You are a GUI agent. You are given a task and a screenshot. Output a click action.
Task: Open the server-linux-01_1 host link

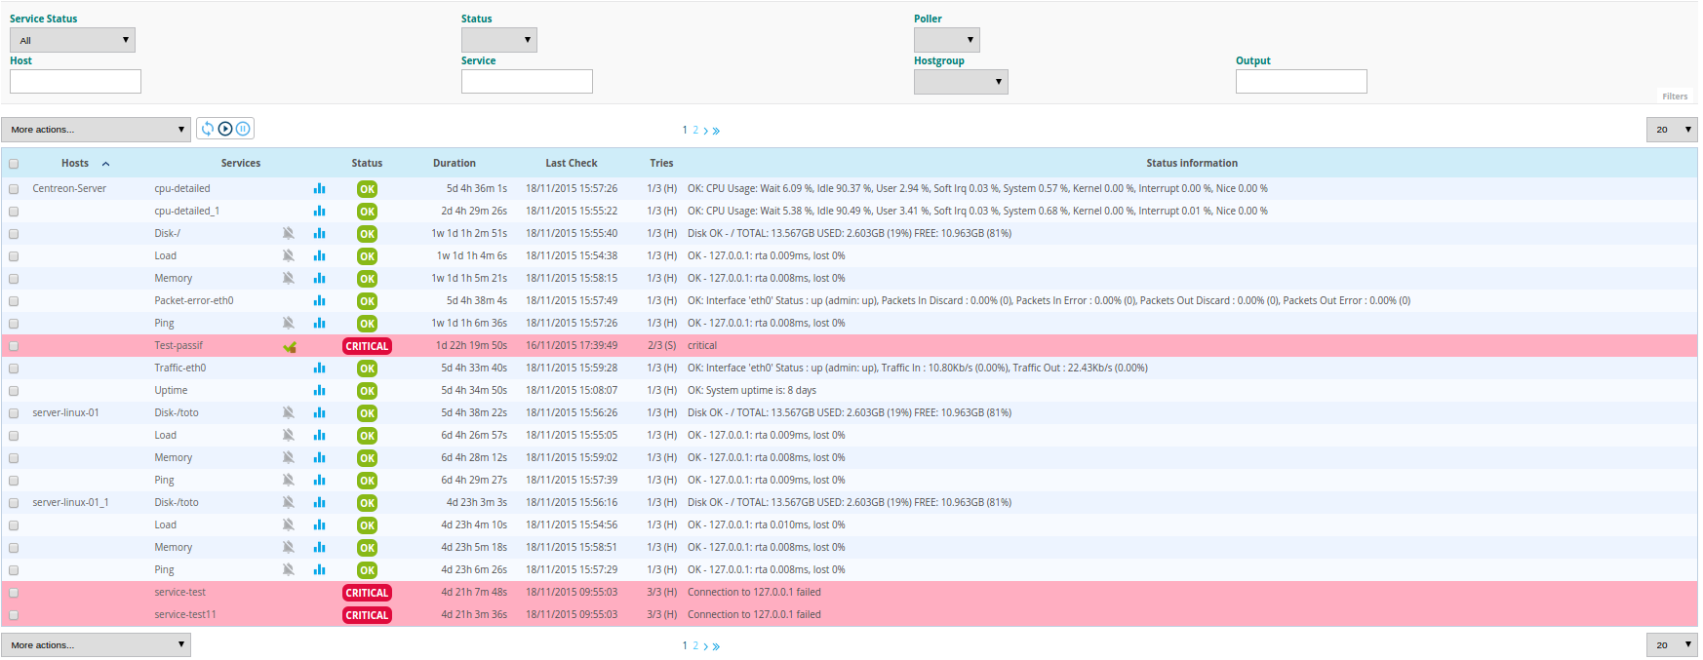pos(70,502)
